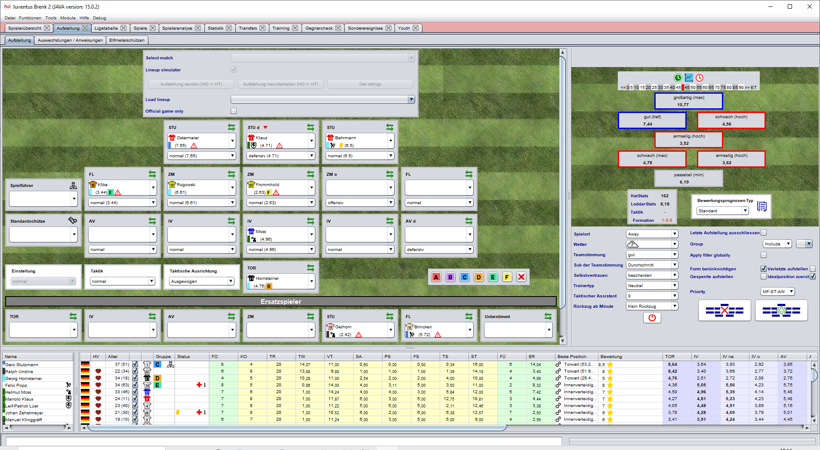Viewport: 820px width, 450px height.
Task: Click the clear lineup formation icon
Action: click(x=725, y=310)
